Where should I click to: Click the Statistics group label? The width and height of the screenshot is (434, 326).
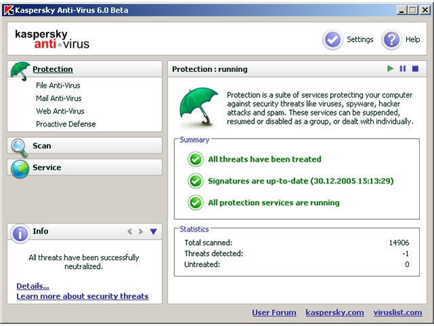coord(194,229)
